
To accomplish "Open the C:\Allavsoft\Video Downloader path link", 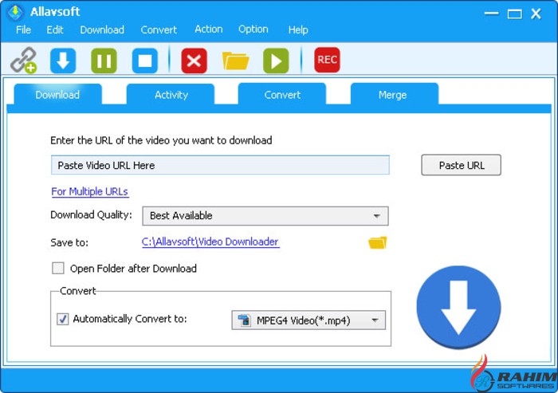I will click(210, 242).
